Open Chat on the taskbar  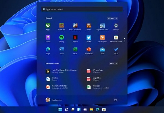pos(85,109)
